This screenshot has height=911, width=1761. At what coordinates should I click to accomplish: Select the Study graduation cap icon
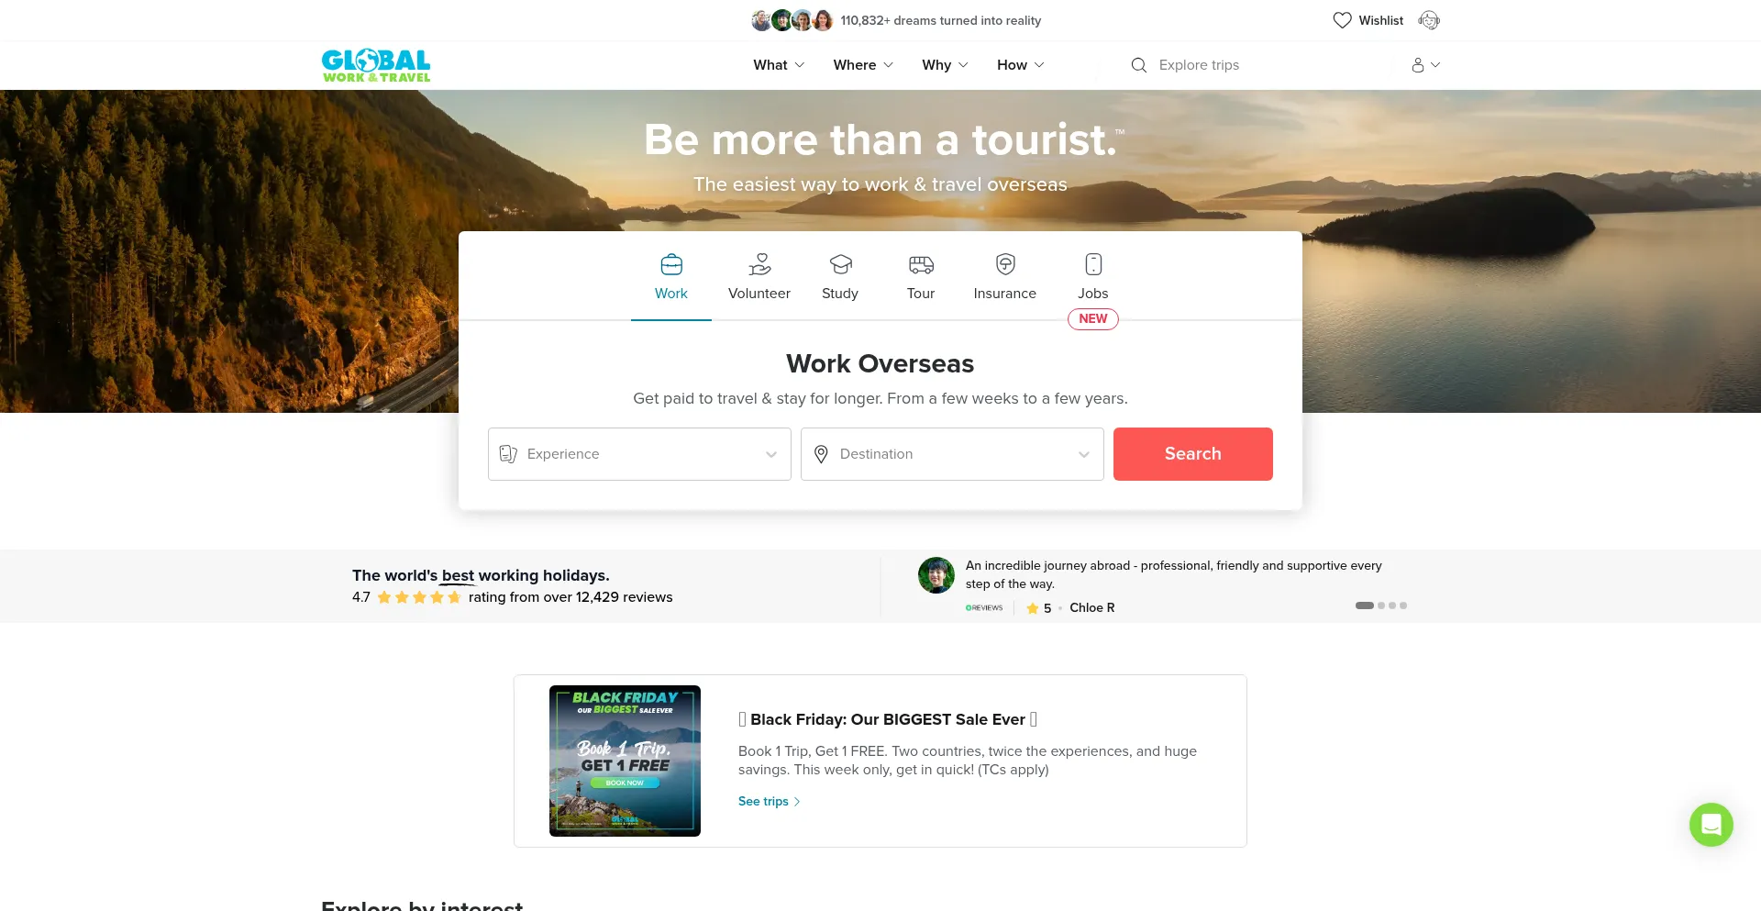(x=840, y=264)
